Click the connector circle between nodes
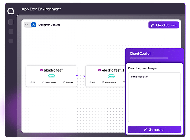This screenshot has height=140, width=190. coord(77,76)
